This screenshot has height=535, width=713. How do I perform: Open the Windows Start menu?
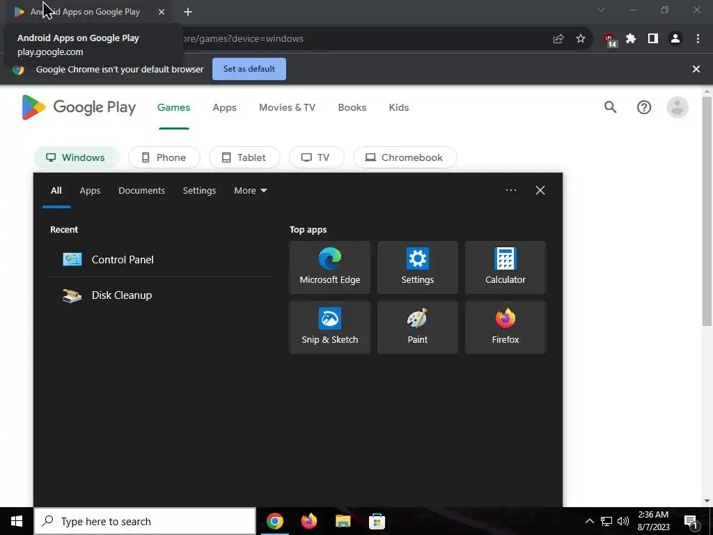point(17,521)
